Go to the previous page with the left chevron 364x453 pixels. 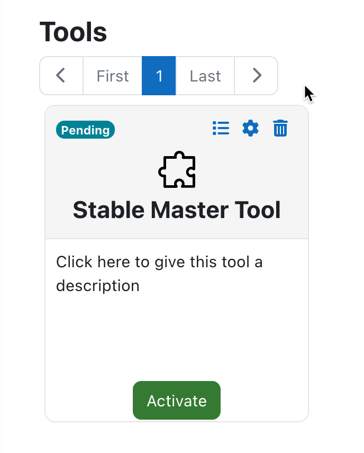pos(61,76)
